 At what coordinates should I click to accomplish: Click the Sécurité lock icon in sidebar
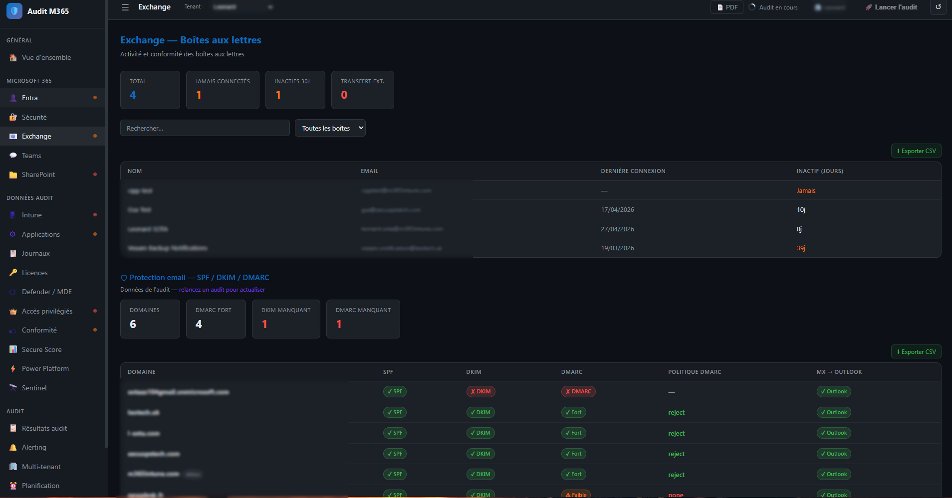pos(13,117)
